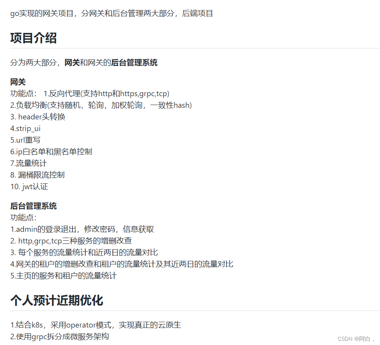Click the header头转换 list item
The width and height of the screenshot is (380, 345).
point(37,117)
